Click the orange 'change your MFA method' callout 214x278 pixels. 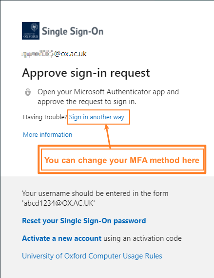click(x=122, y=160)
